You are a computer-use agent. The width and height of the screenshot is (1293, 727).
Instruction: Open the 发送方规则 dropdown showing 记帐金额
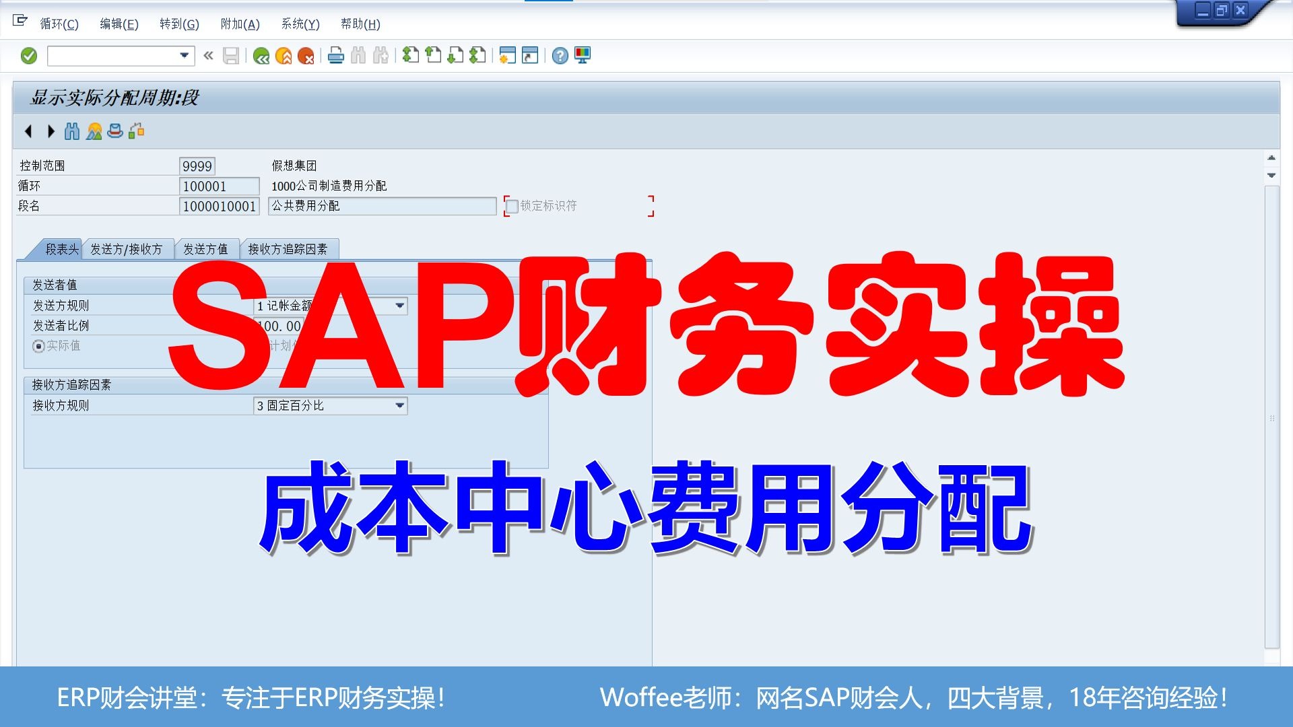click(399, 305)
